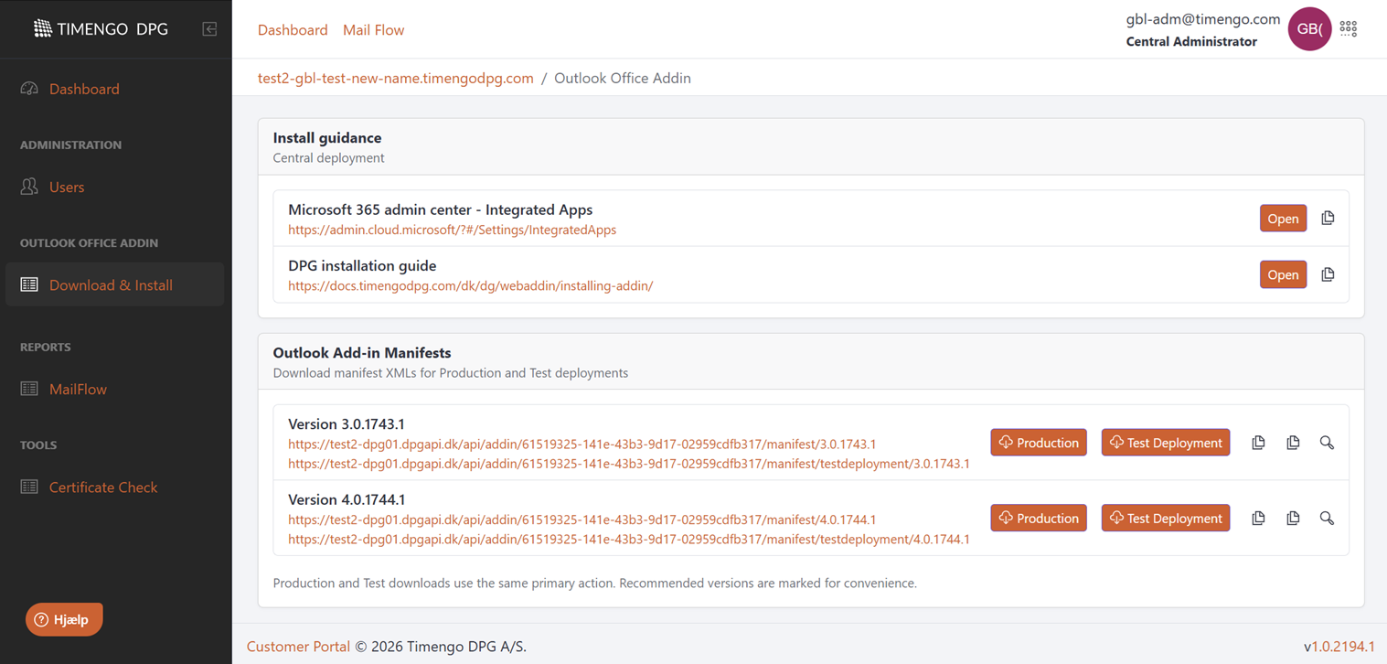
Task: Download Test Deployment manifest for Version 4.0.1744.1
Action: click(x=1165, y=519)
